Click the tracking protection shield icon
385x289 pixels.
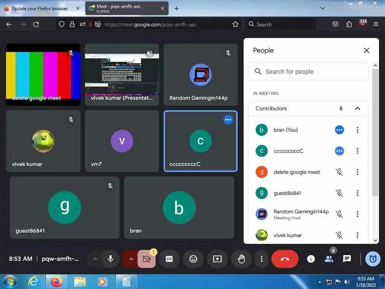pos(62,24)
